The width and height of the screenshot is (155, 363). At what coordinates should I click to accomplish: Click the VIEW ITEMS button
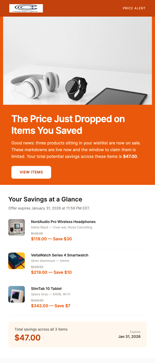coord(31,172)
